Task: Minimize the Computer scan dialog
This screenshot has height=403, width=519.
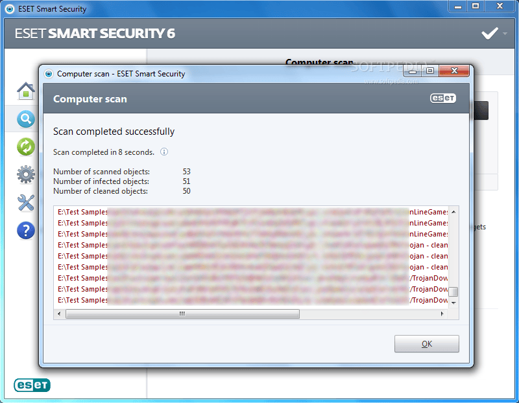Action: tap(413, 71)
